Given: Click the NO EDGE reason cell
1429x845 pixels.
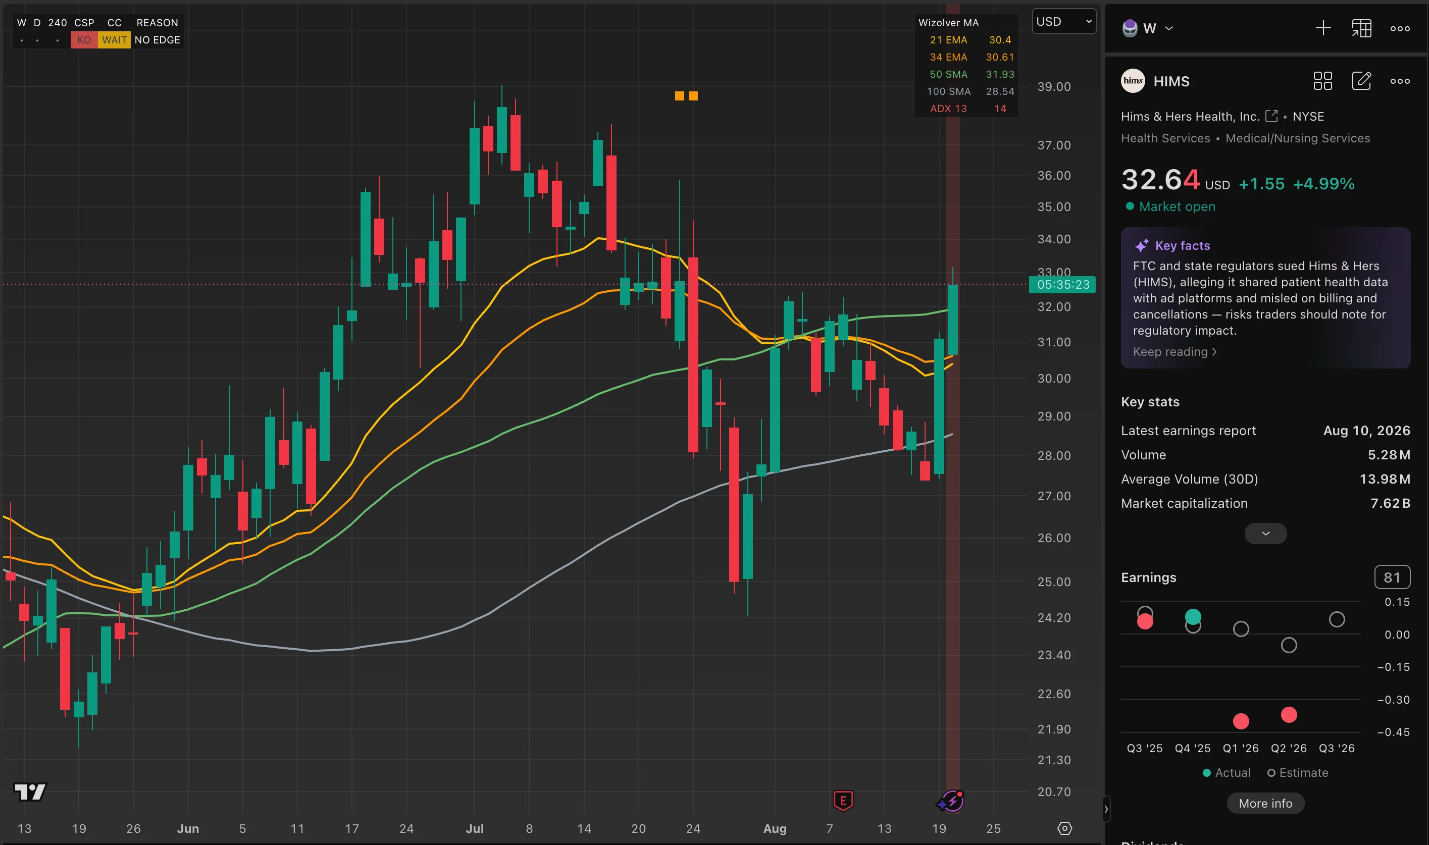Looking at the screenshot, I should tap(157, 40).
